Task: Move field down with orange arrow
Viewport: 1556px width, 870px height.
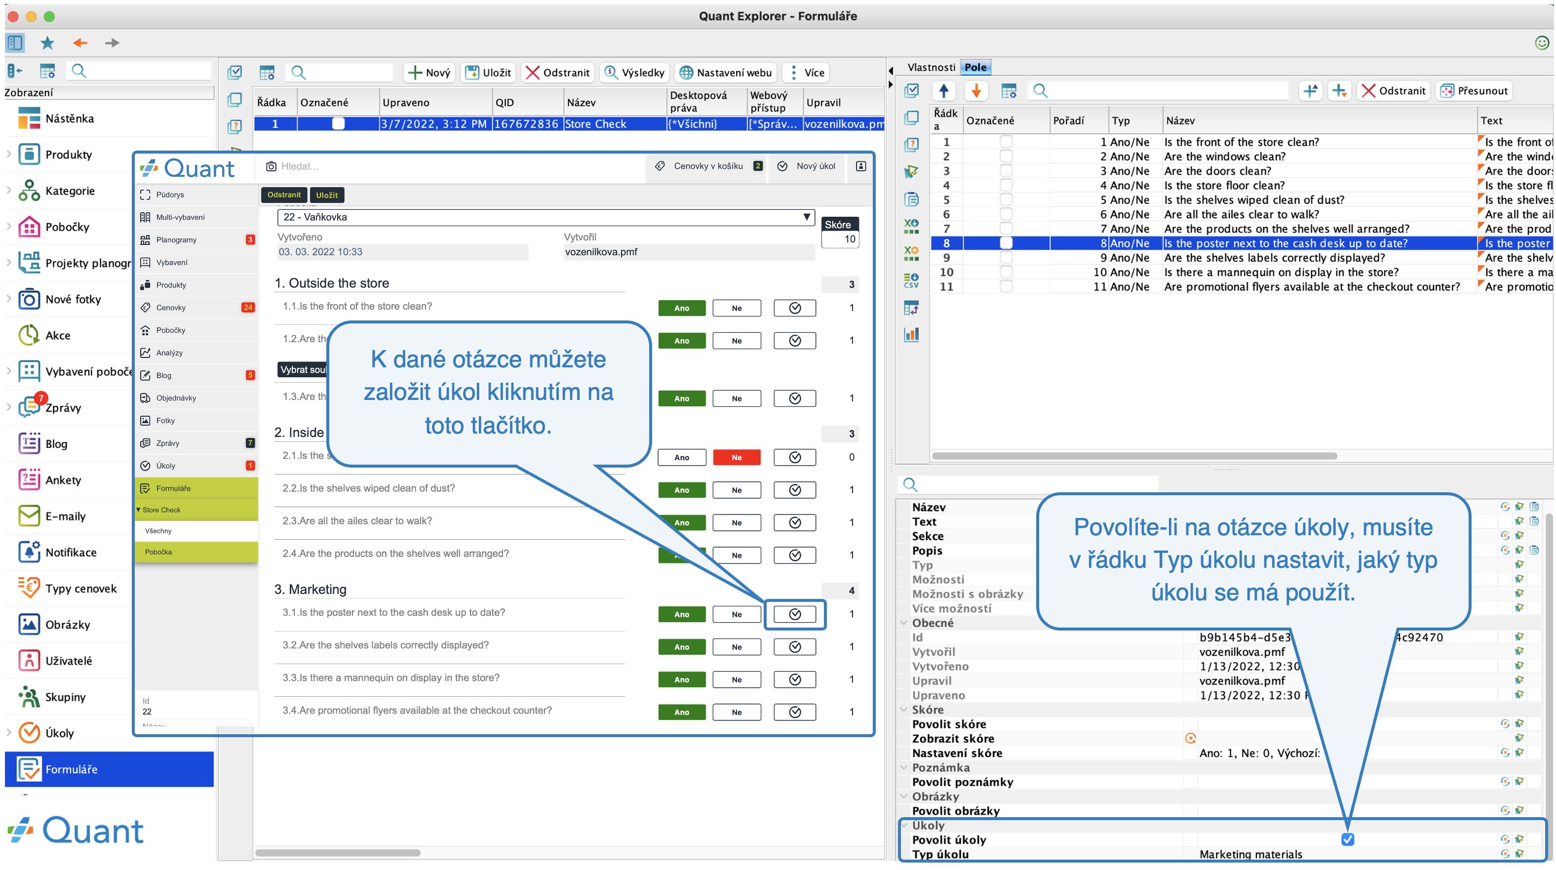Action: click(976, 91)
